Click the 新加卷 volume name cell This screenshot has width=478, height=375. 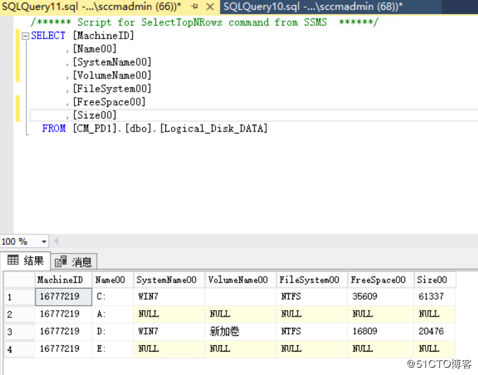240,332
